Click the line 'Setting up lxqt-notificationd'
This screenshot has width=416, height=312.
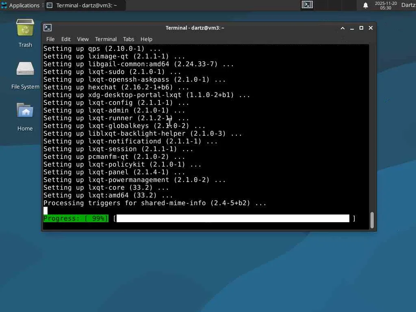[x=130, y=141]
